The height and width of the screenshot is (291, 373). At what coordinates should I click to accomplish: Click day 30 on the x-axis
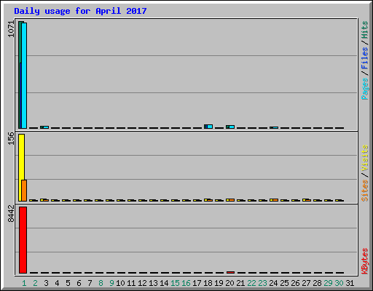339,283
